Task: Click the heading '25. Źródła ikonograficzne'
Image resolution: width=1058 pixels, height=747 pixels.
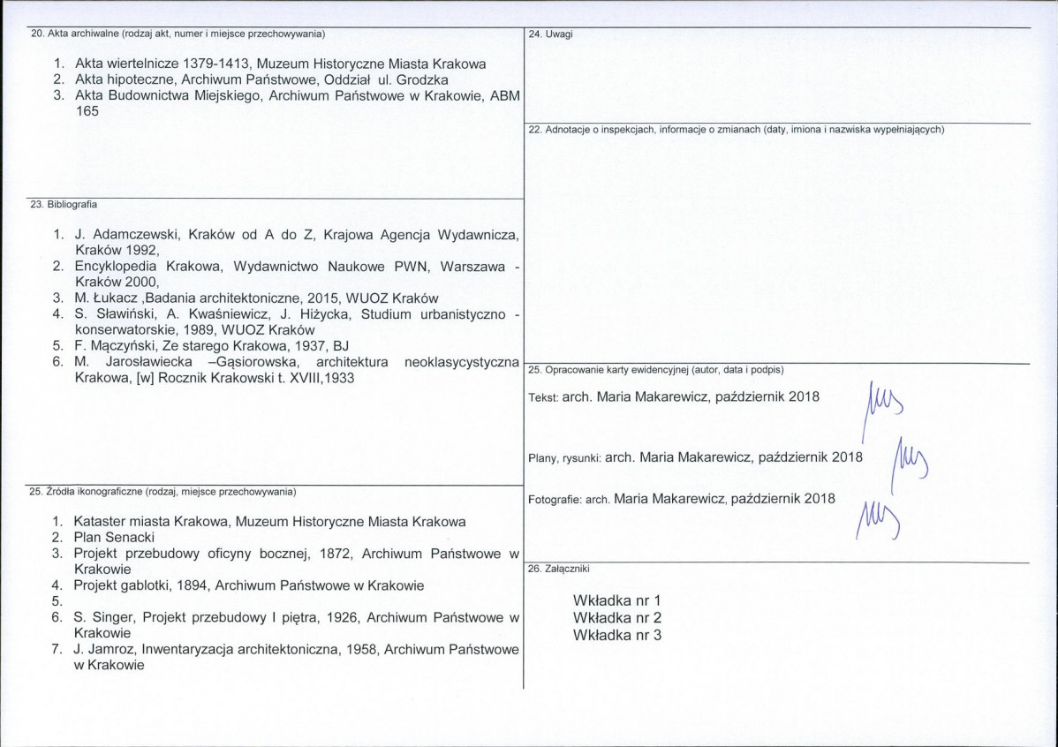Action: [x=162, y=491]
